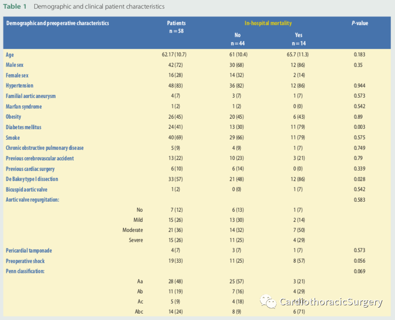Viewport: 395px width, 320px height.
Task: Select '11 (19)' in the Ab row
Action: 175,291
